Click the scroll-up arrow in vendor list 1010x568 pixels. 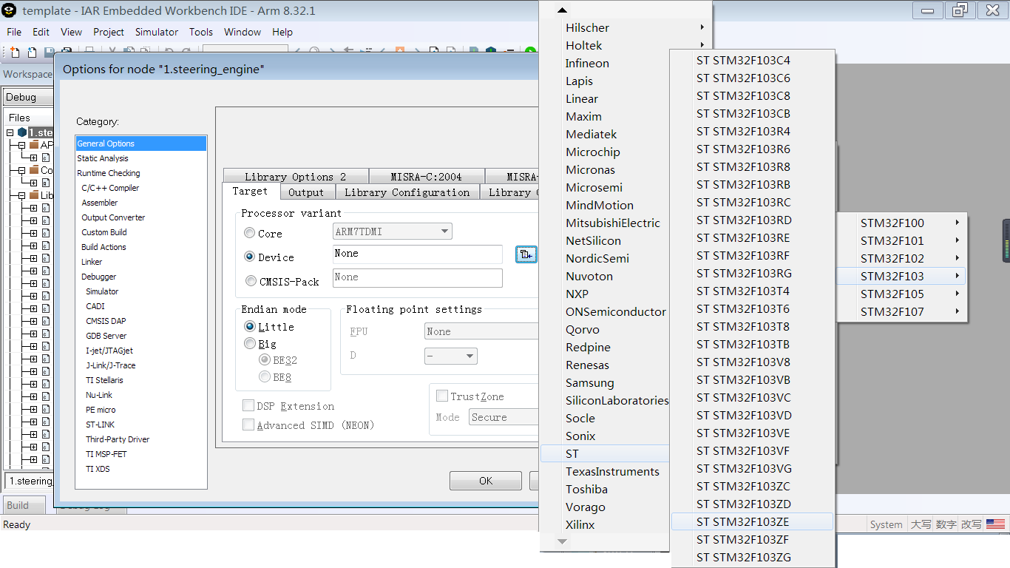click(563, 10)
